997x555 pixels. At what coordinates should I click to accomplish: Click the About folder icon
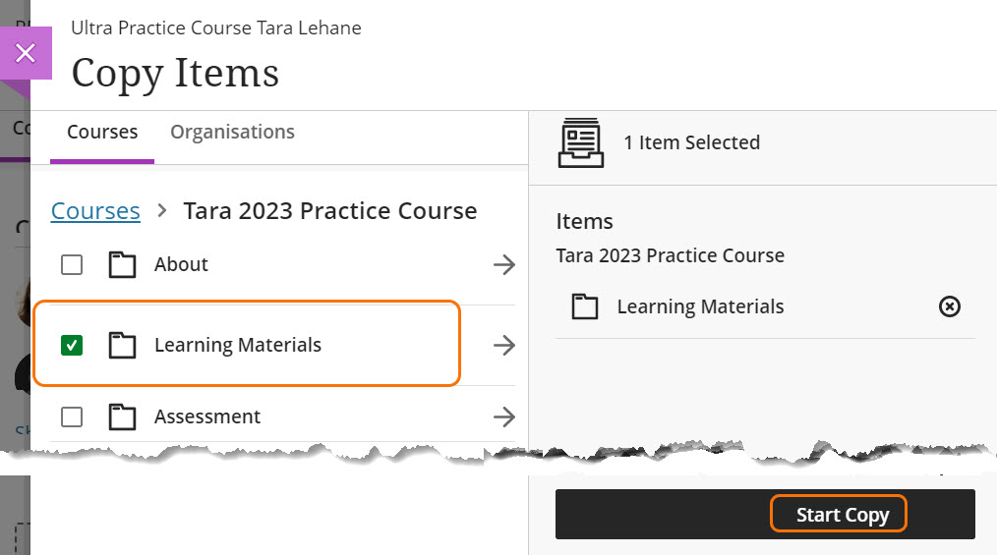point(122,264)
